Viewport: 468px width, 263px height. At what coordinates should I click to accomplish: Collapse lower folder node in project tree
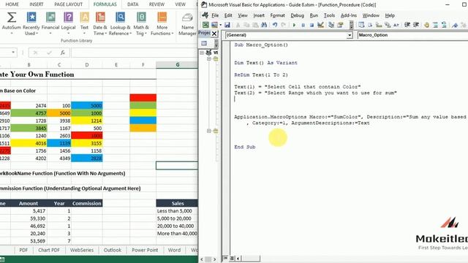click(x=209, y=131)
